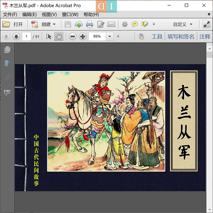Maximize the Acrobat window
This screenshot has height=213, width=213.
[x=186, y=5]
